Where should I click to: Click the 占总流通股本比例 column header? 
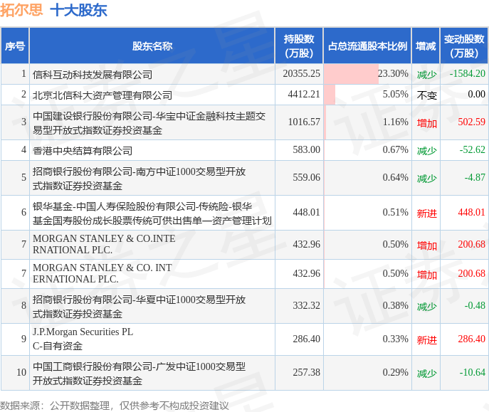click(368, 46)
